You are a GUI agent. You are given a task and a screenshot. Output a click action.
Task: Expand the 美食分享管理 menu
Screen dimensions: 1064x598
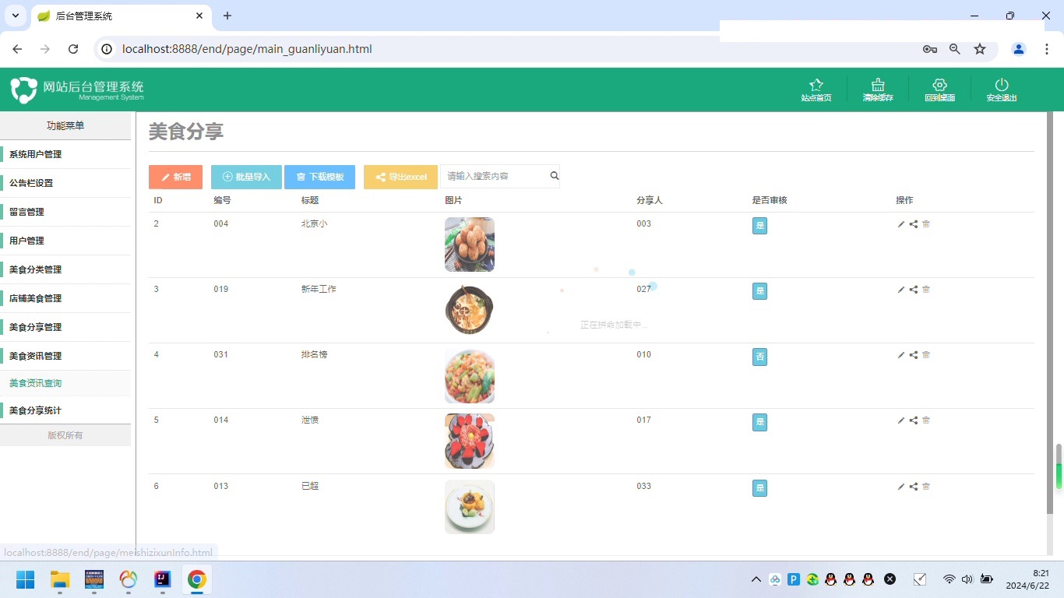(x=65, y=327)
